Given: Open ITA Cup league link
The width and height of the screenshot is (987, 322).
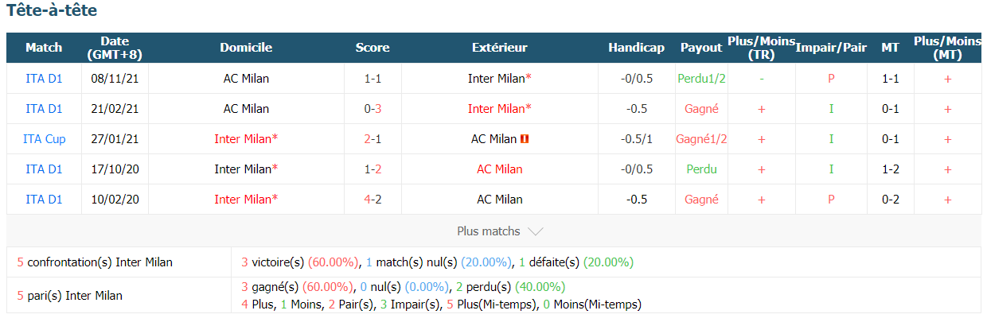Looking at the screenshot, I should (x=44, y=139).
